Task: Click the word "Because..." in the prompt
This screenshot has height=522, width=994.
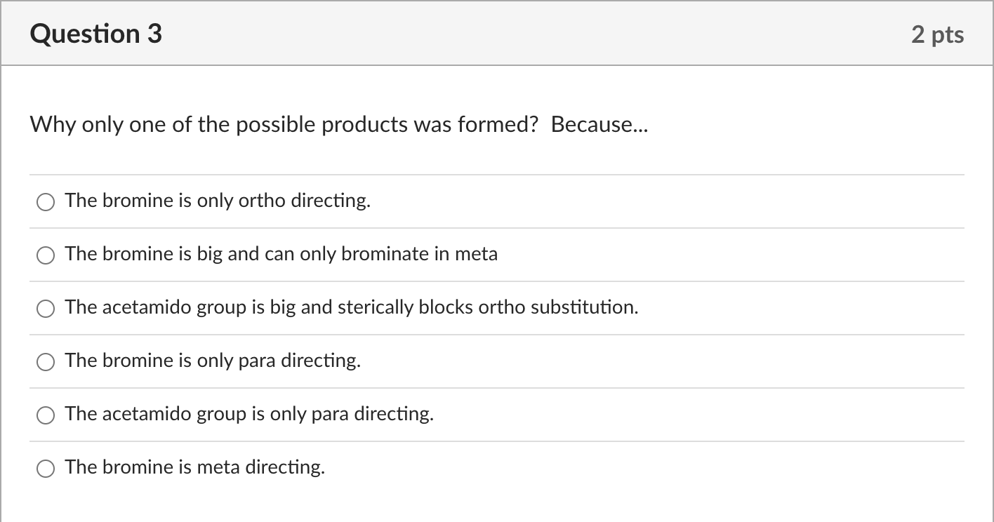Action: 600,124
